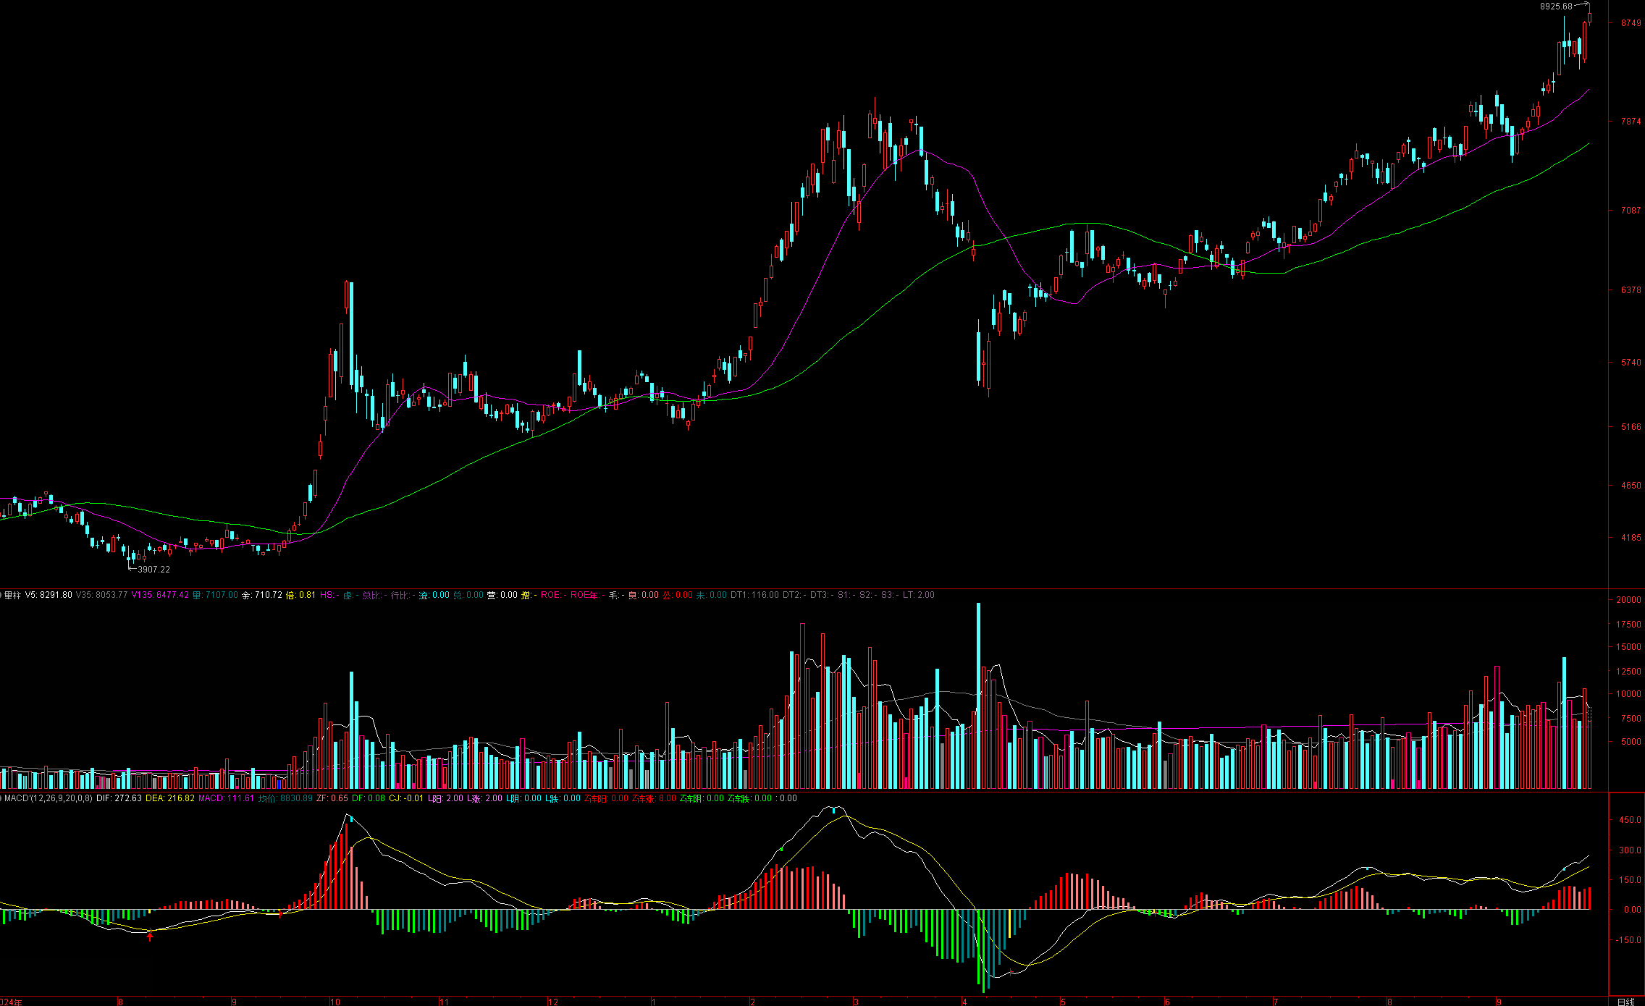This screenshot has height=1006, width=1645.
Task: Click month 4 on the time axis
Action: pyautogui.click(x=964, y=1002)
